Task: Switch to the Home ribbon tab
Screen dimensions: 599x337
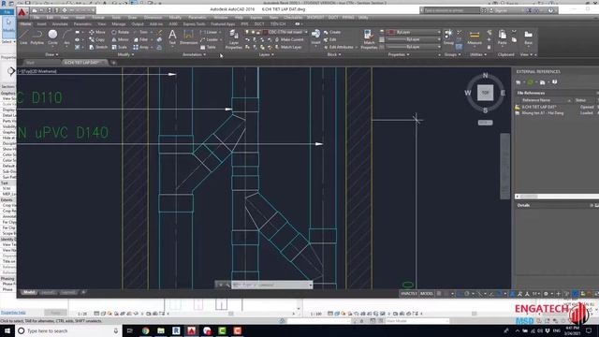Action: (x=25, y=24)
